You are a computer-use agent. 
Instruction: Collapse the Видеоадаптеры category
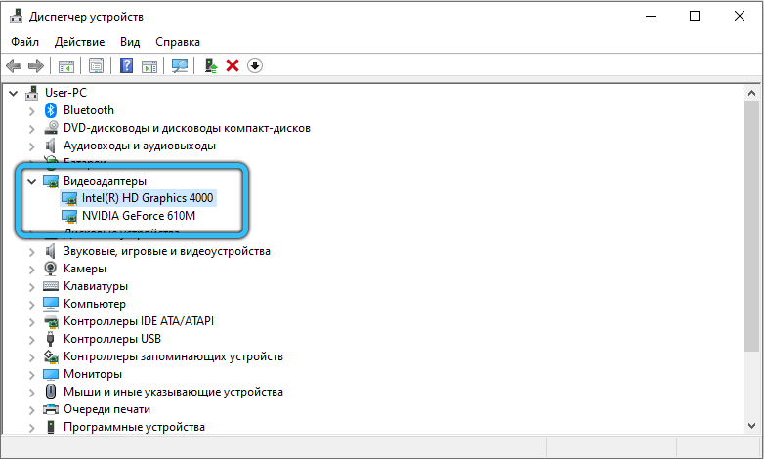tap(31, 182)
